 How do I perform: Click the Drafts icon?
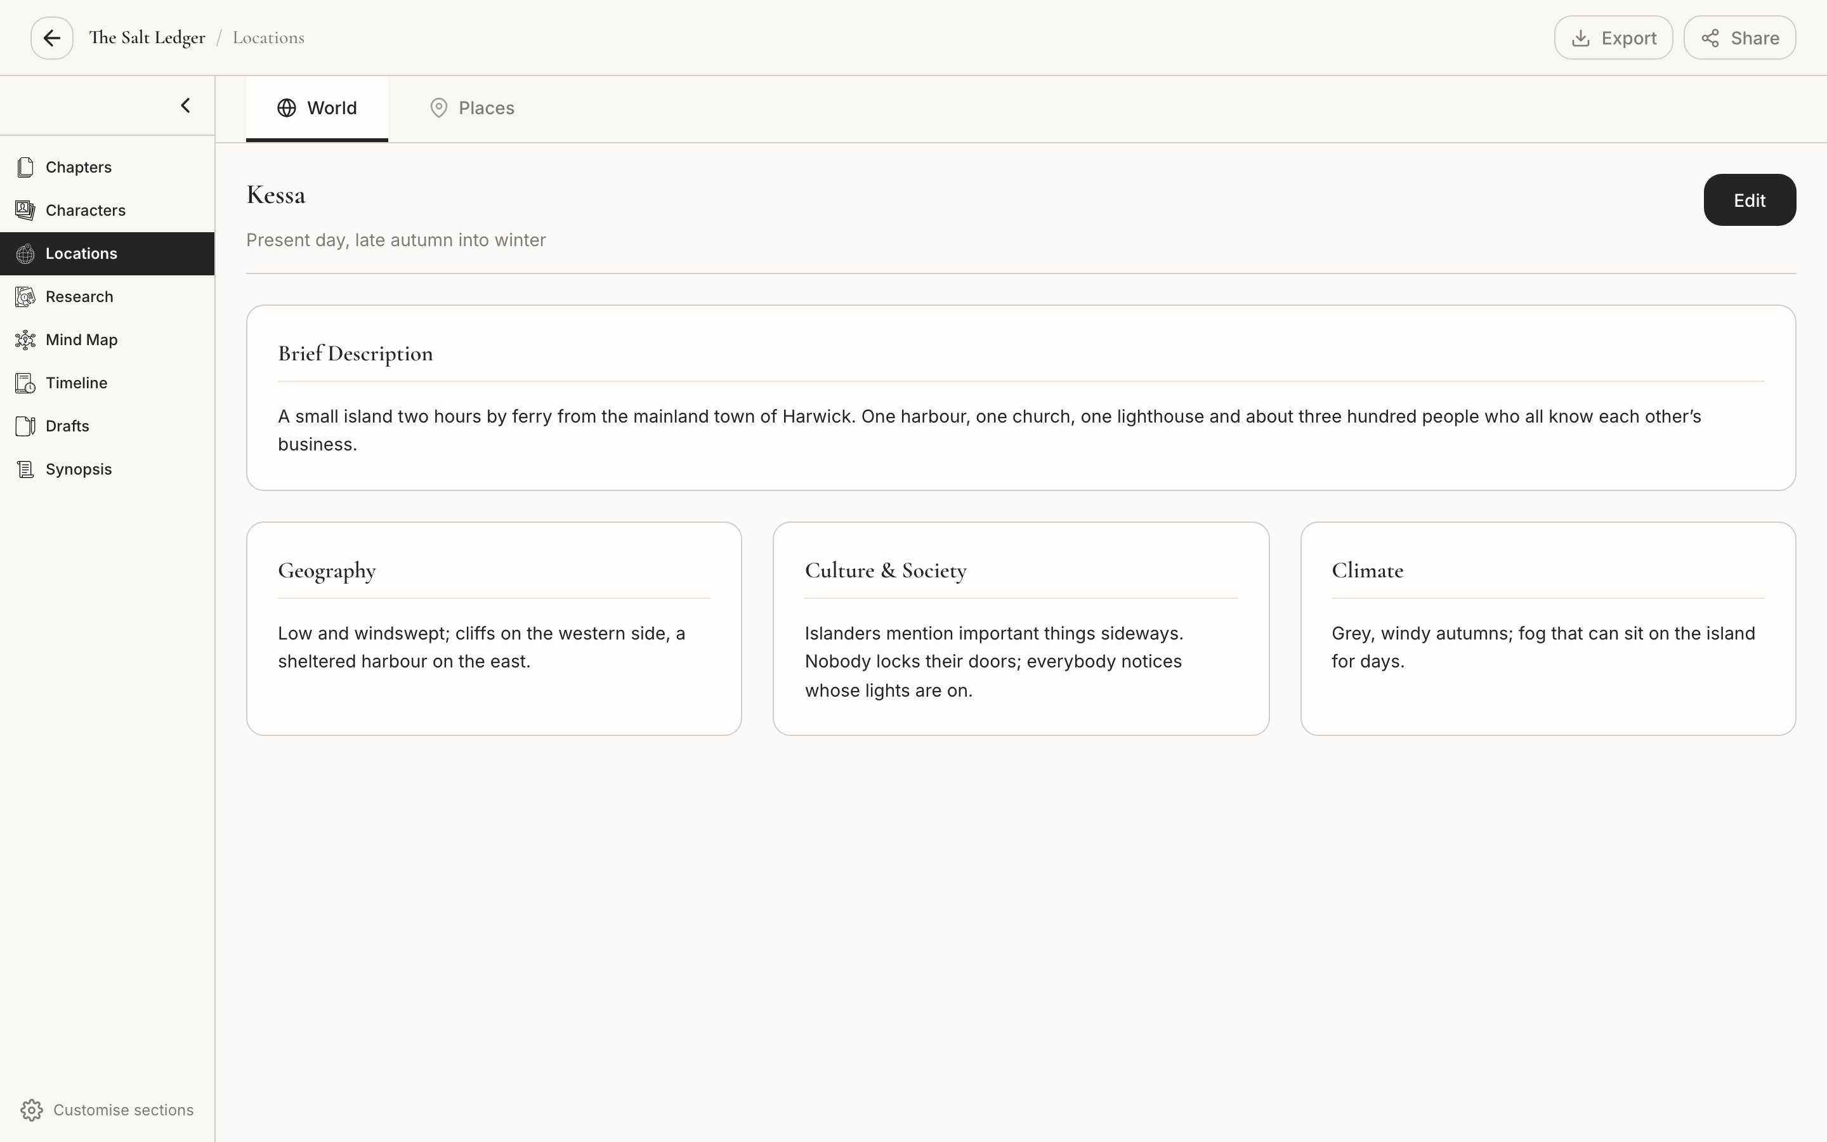coord(25,426)
